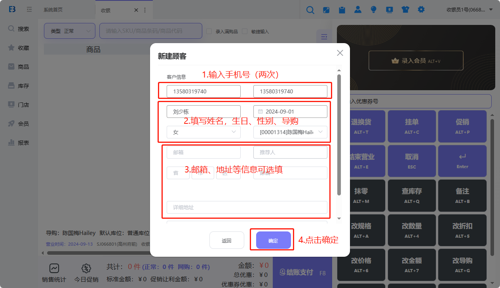The image size is (500, 288).
Task: Tick the 录入满购品 checkbox
Action: pyautogui.click(x=209, y=31)
